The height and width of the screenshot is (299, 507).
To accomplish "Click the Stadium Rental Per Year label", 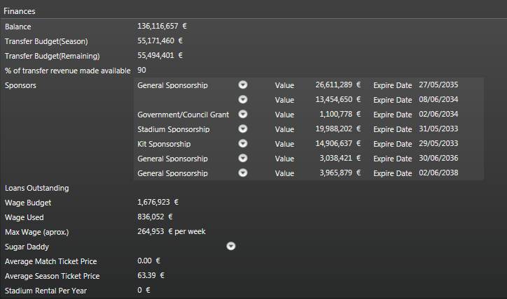I will (46, 291).
